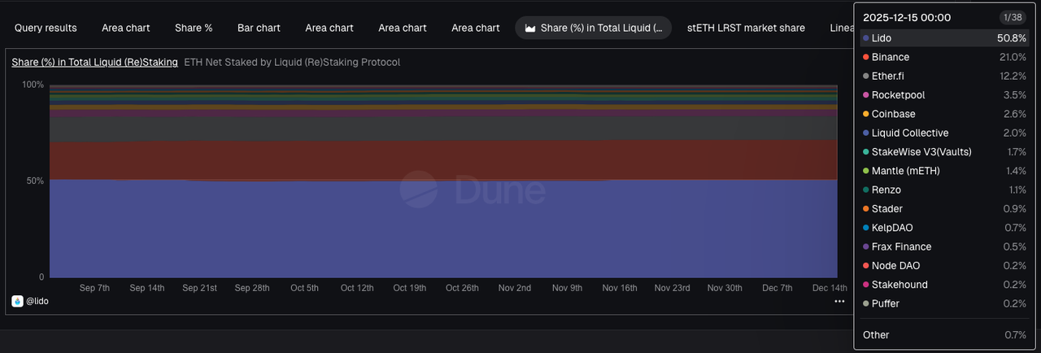Select the Liquid Collective legend entry
The height and width of the screenshot is (353, 1041).
(943, 133)
